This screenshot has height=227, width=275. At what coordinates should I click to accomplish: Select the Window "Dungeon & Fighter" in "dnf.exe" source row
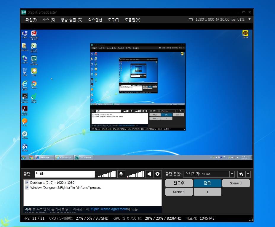pyautogui.click(x=92, y=188)
